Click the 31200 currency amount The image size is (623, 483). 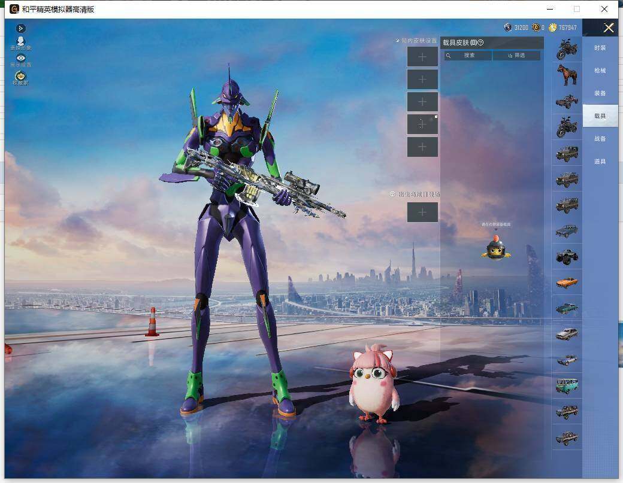(521, 28)
